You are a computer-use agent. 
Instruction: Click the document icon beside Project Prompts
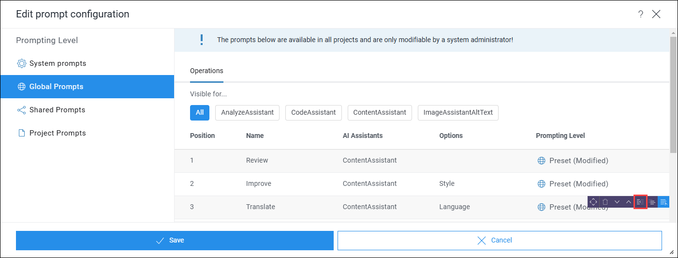tap(21, 133)
